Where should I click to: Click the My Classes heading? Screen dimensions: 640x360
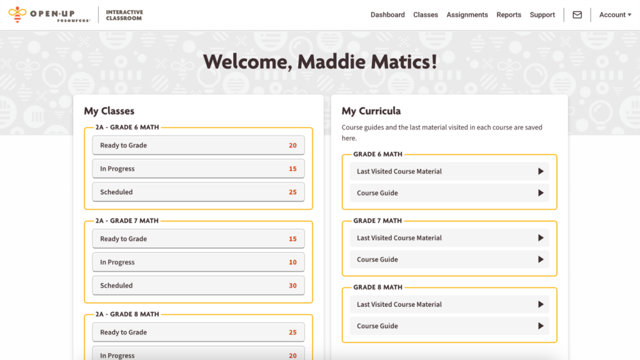point(109,111)
